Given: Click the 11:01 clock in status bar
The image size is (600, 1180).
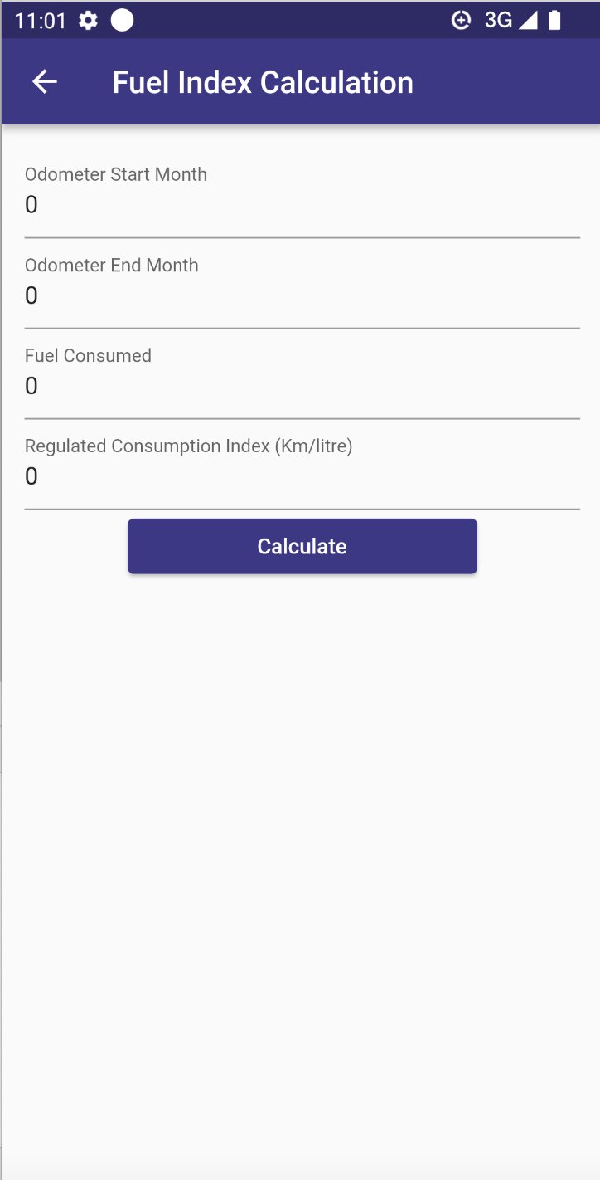Looking at the screenshot, I should 40,21.
